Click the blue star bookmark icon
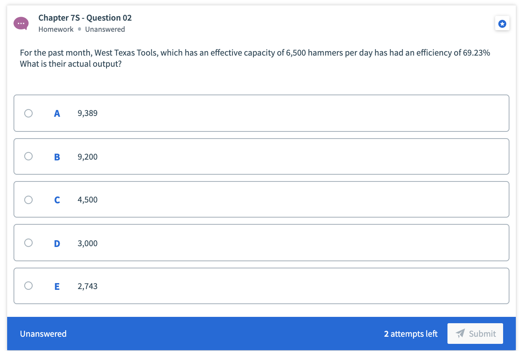The height and width of the screenshot is (351, 519). (502, 23)
